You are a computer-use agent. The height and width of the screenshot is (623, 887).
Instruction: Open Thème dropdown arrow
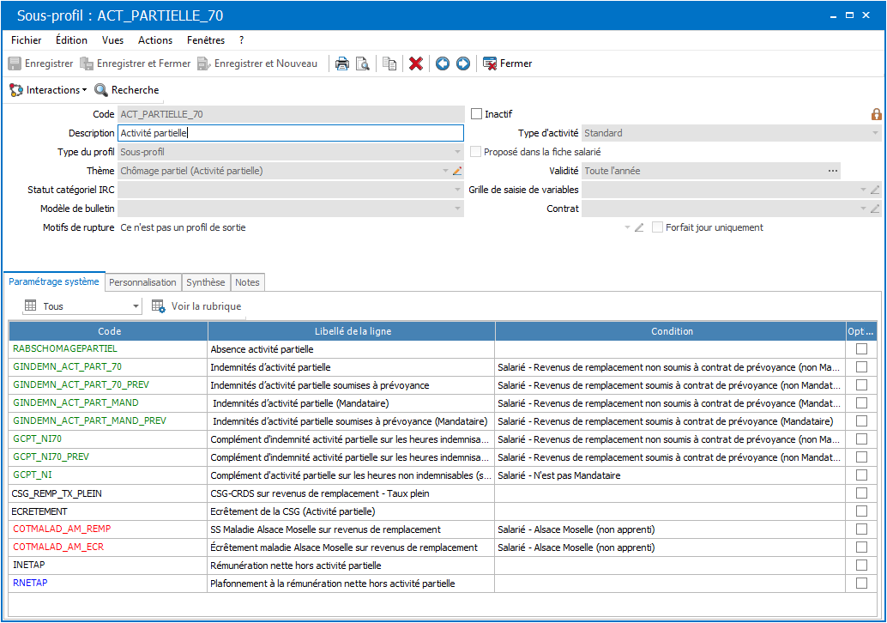click(445, 171)
